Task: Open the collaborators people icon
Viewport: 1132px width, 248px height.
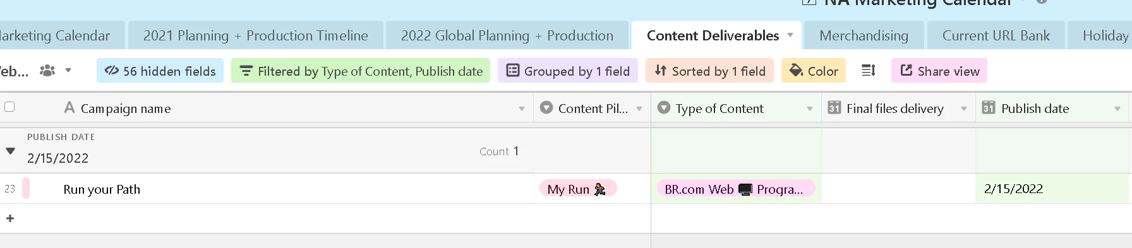Action: [x=47, y=71]
